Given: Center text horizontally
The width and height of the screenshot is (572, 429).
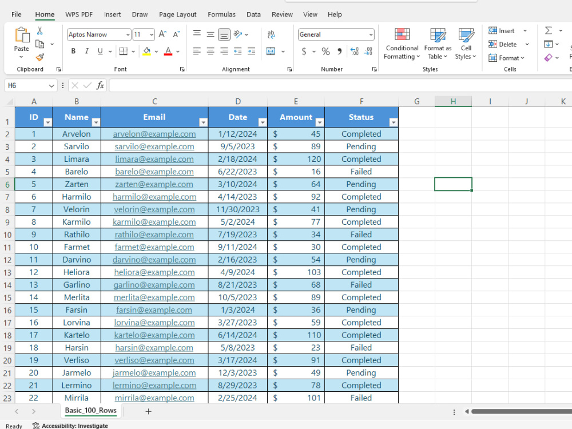Looking at the screenshot, I should coord(210,51).
